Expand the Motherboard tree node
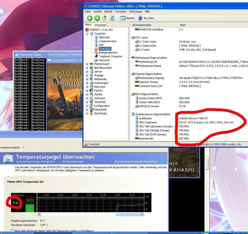 click(x=87, y=64)
